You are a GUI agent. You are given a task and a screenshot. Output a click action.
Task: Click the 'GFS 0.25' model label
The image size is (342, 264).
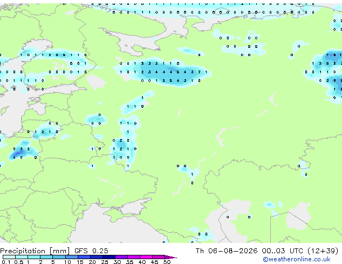[91, 251]
